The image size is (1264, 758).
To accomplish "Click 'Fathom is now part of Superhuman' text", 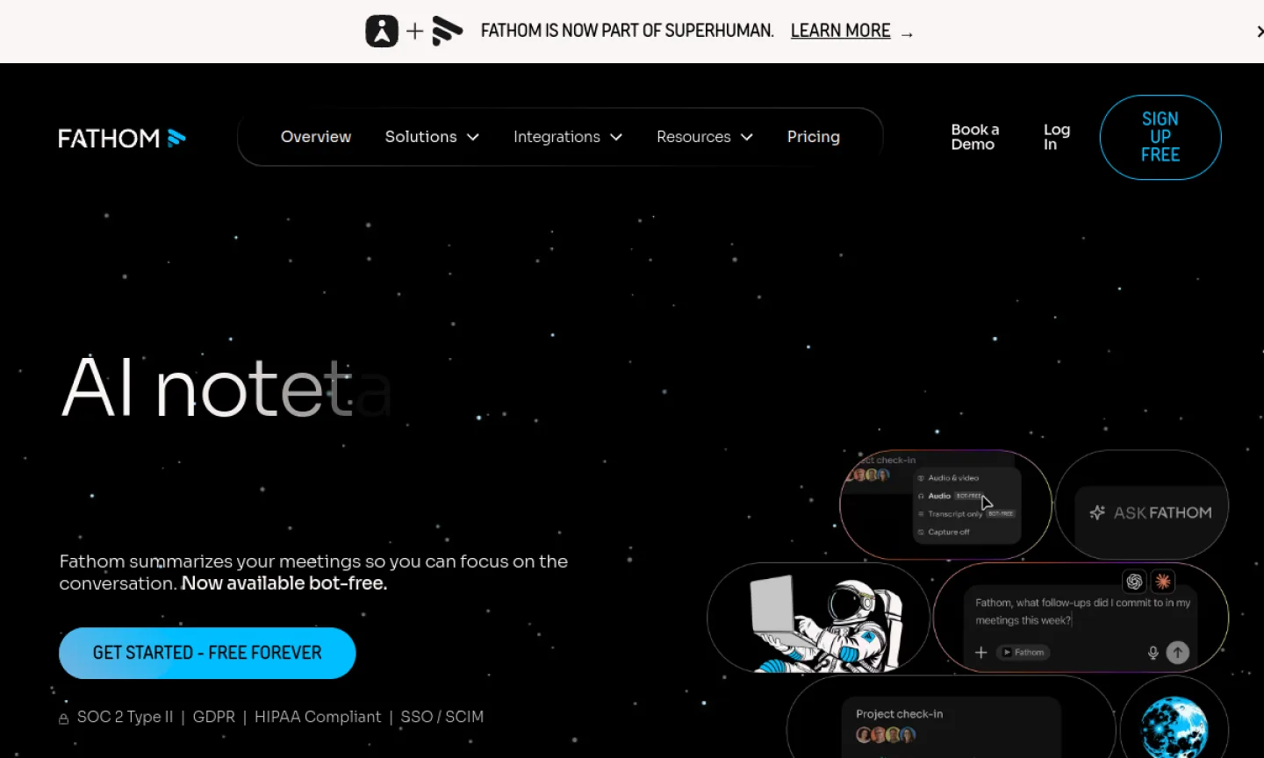I will tap(628, 31).
